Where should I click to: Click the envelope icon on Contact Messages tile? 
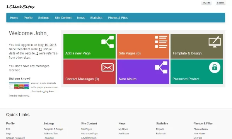(107, 67)
